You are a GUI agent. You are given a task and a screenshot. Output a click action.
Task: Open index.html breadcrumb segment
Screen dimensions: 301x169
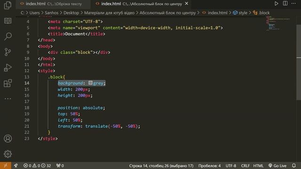pos(215,13)
